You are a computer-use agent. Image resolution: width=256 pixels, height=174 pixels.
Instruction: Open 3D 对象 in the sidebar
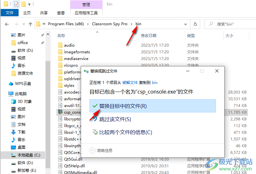coord(25,102)
